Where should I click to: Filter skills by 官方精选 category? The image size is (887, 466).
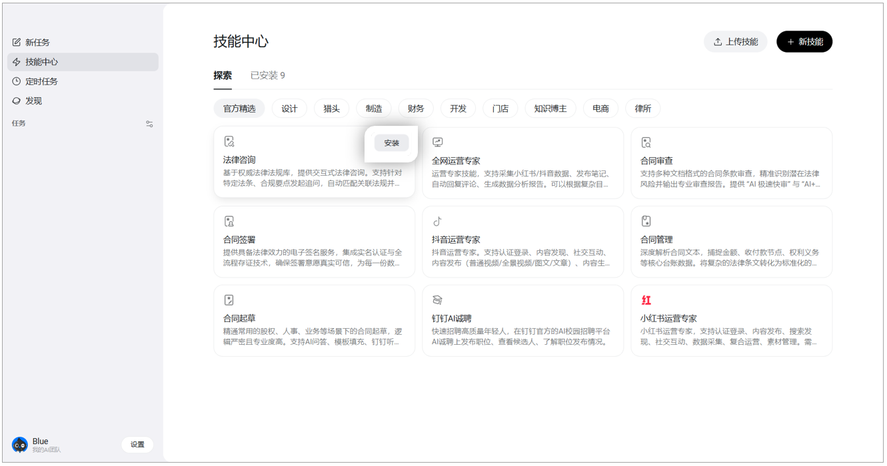(239, 109)
